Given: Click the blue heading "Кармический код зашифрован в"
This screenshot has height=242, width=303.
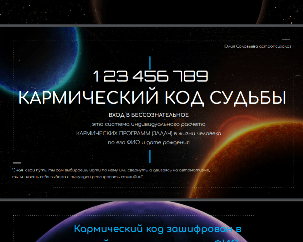Looking at the screenshot, I should (158, 229).
